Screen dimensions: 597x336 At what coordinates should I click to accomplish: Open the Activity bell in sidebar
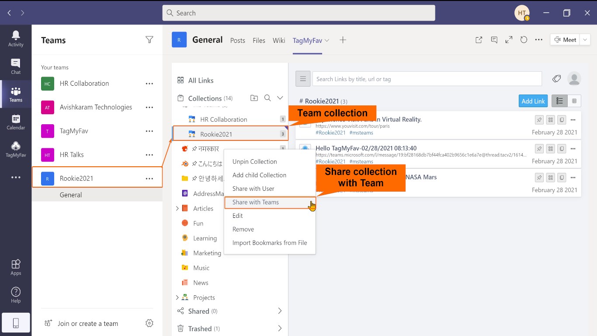pos(16,38)
